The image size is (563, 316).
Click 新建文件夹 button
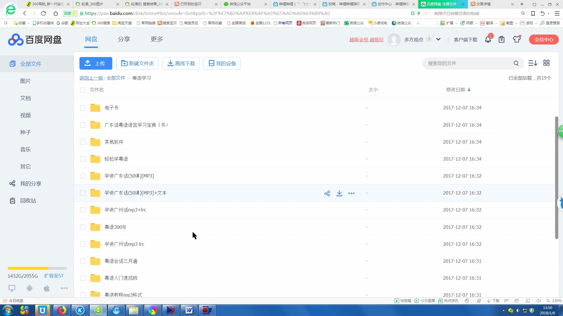[137, 63]
